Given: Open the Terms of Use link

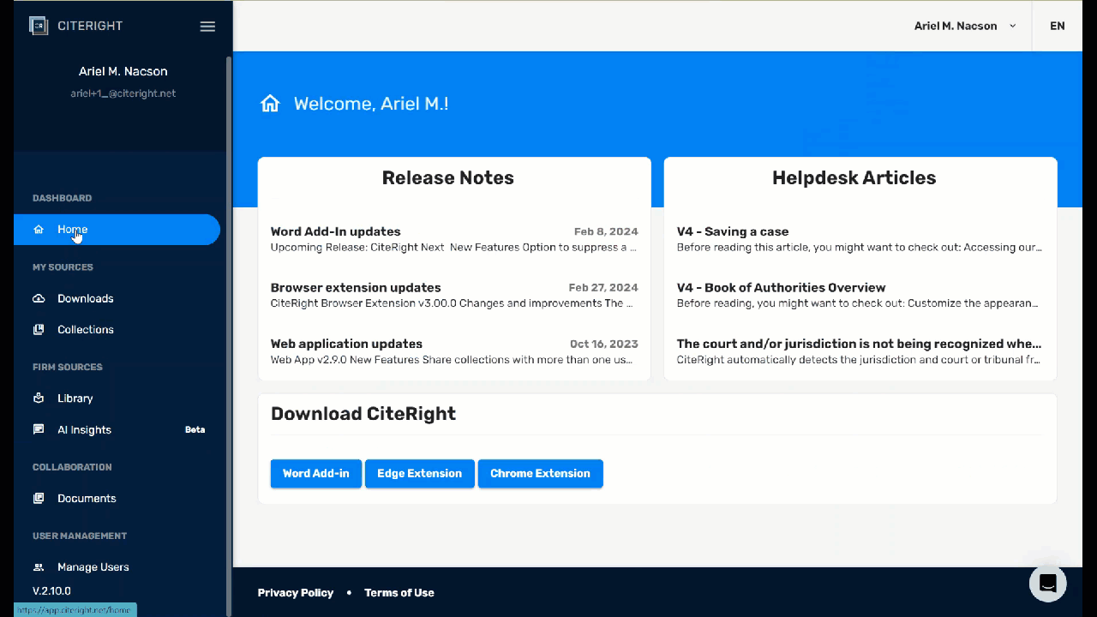Looking at the screenshot, I should click(x=399, y=592).
